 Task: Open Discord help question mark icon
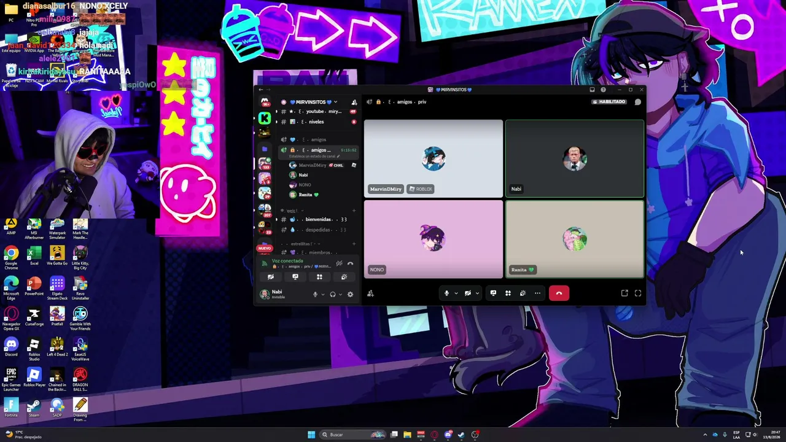603,90
